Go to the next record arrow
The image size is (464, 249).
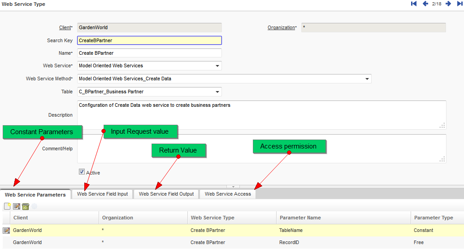pyautogui.click(x=448, y=4)
